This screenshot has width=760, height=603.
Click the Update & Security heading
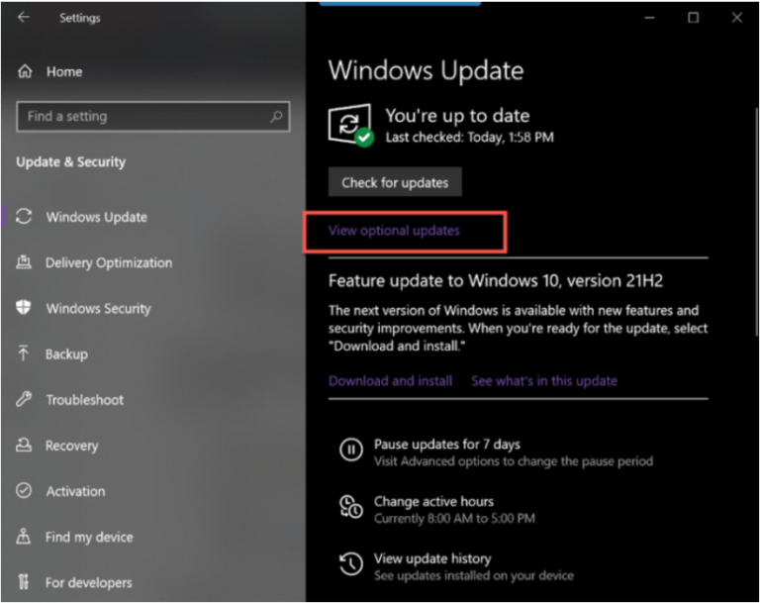pyautogui.click(x=71, y=161)
